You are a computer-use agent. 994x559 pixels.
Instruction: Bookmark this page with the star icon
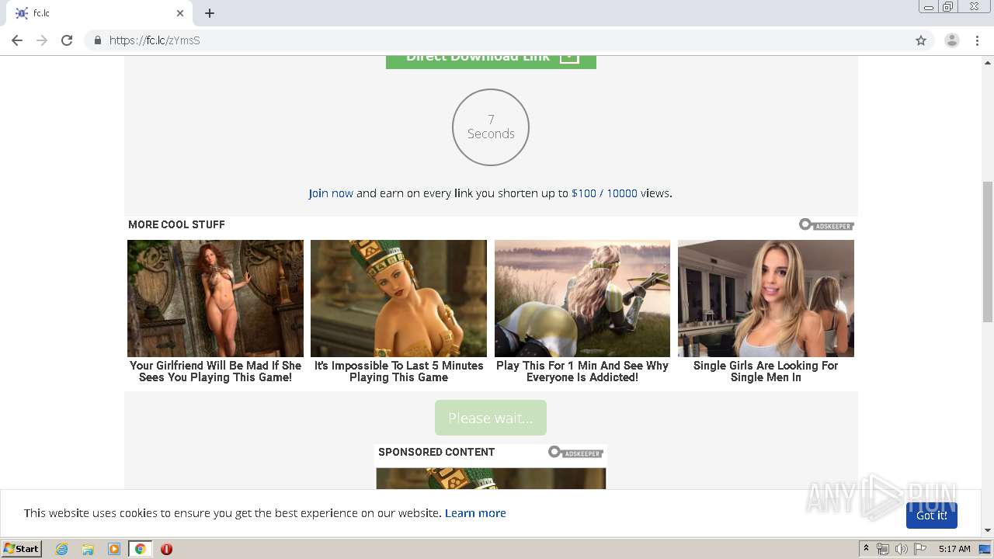[x=921, y=40]
